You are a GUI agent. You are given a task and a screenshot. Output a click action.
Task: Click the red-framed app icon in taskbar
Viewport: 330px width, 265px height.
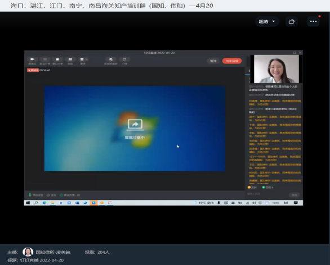pyautogui.click(x=110, y=203)
